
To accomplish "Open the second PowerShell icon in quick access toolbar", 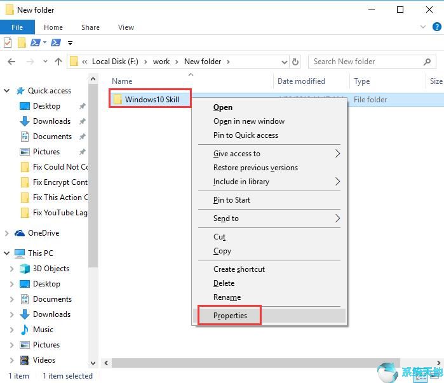I will tap(56, 43).
